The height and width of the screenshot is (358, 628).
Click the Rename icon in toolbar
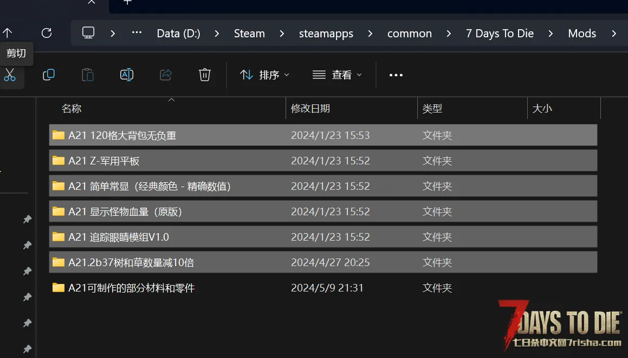tap(127, 75)
